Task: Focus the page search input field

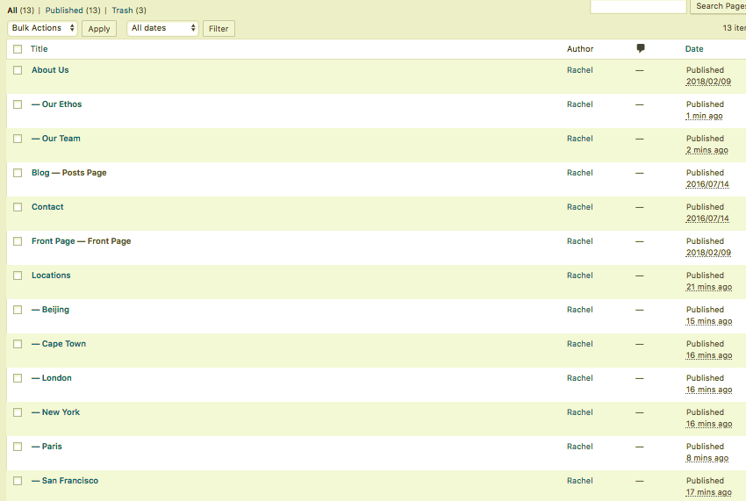Action: click(x=638, y=6)
